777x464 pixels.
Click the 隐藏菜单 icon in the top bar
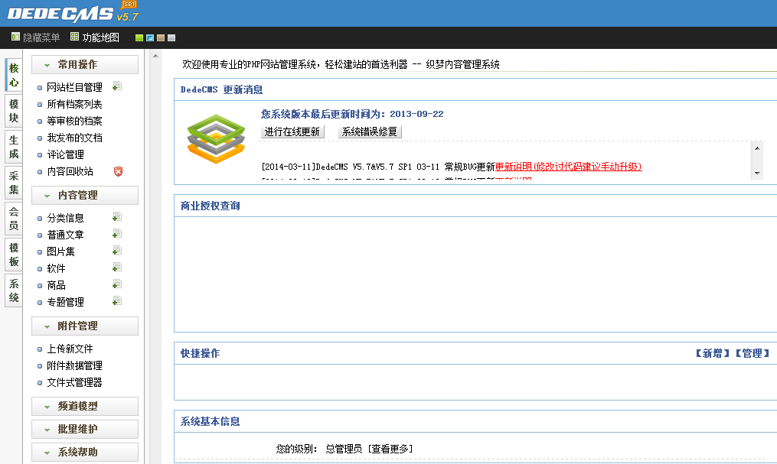15,37
